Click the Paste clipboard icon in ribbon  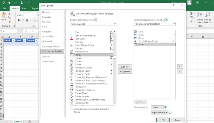pos(4,15)
